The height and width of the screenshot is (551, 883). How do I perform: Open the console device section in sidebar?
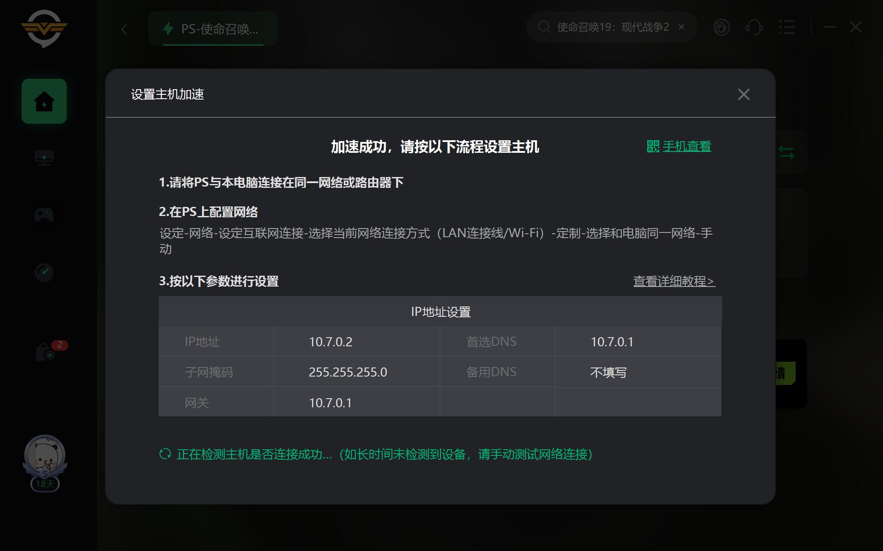(44, 158)
